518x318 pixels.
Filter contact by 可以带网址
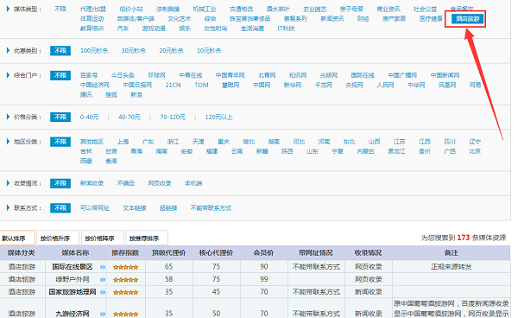[x=95, y=208]
